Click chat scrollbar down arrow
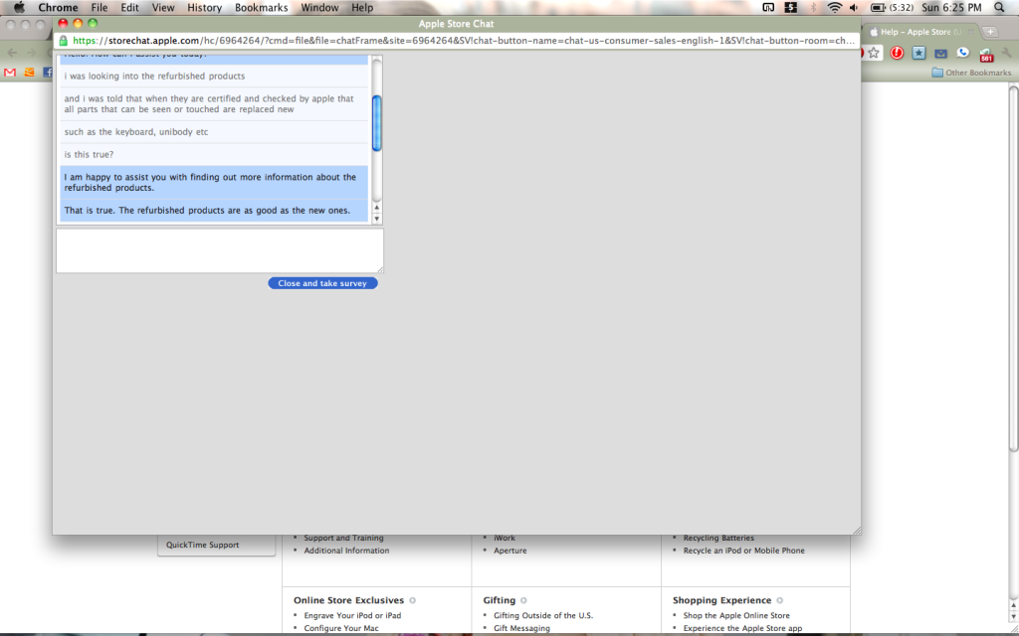The height and width of the screenshot is (636, 1019). point(377,219)
